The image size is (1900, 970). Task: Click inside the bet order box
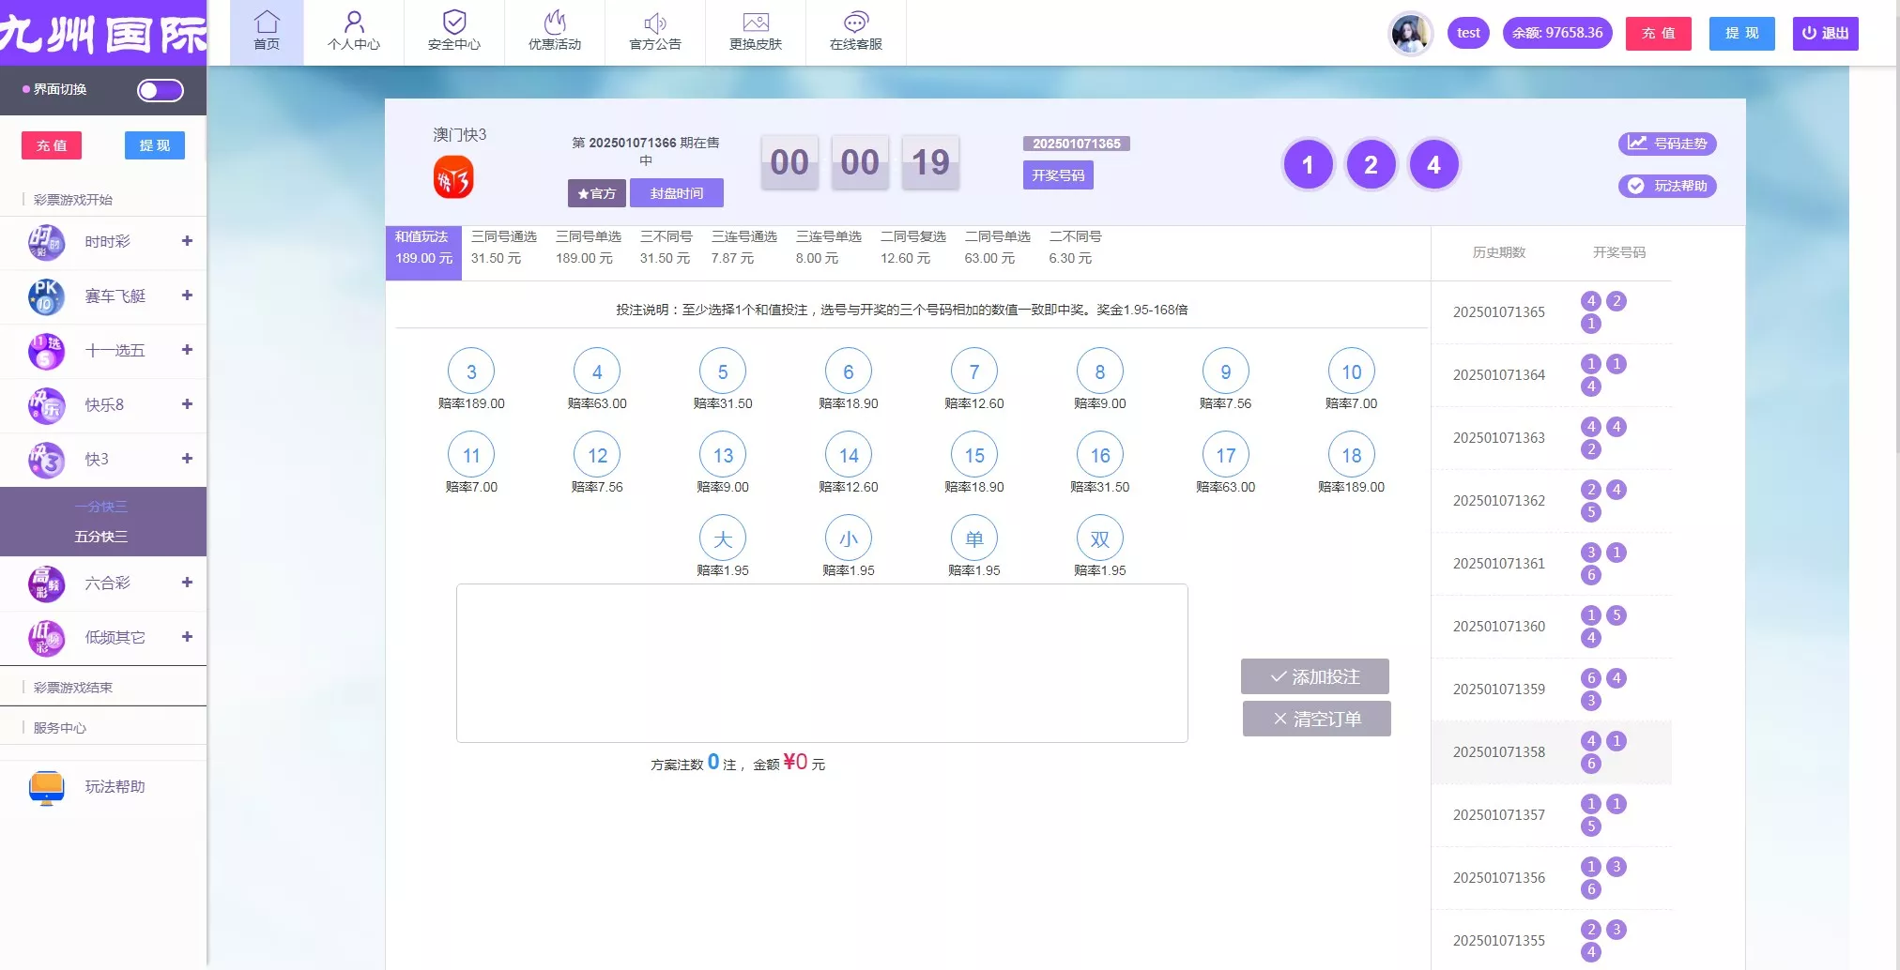pyautogui.click(x=821, y=663)
